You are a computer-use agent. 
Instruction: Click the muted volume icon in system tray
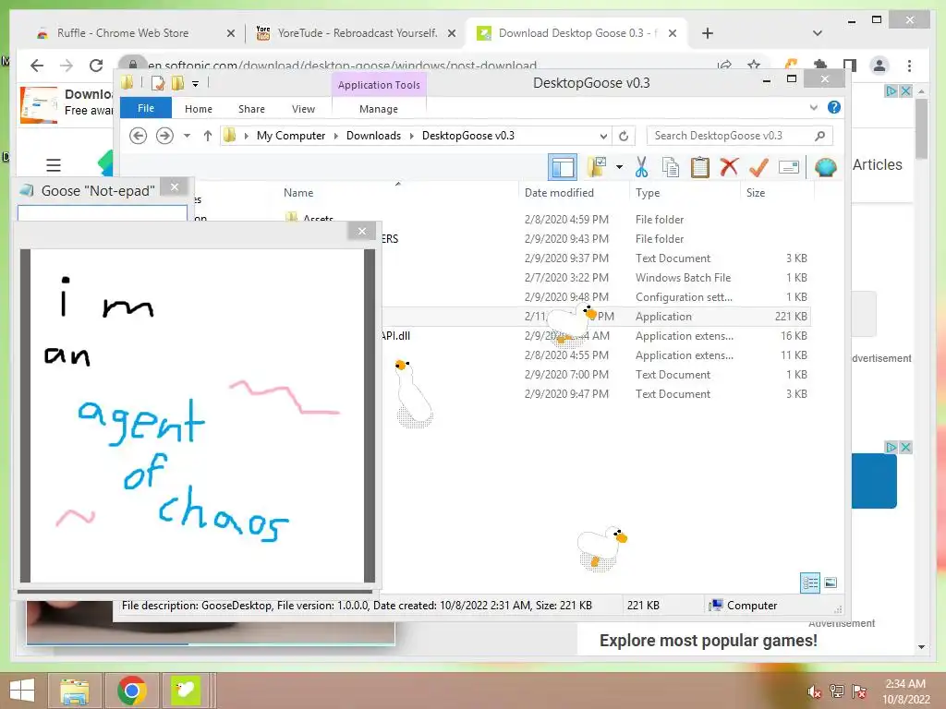point(814,691)
